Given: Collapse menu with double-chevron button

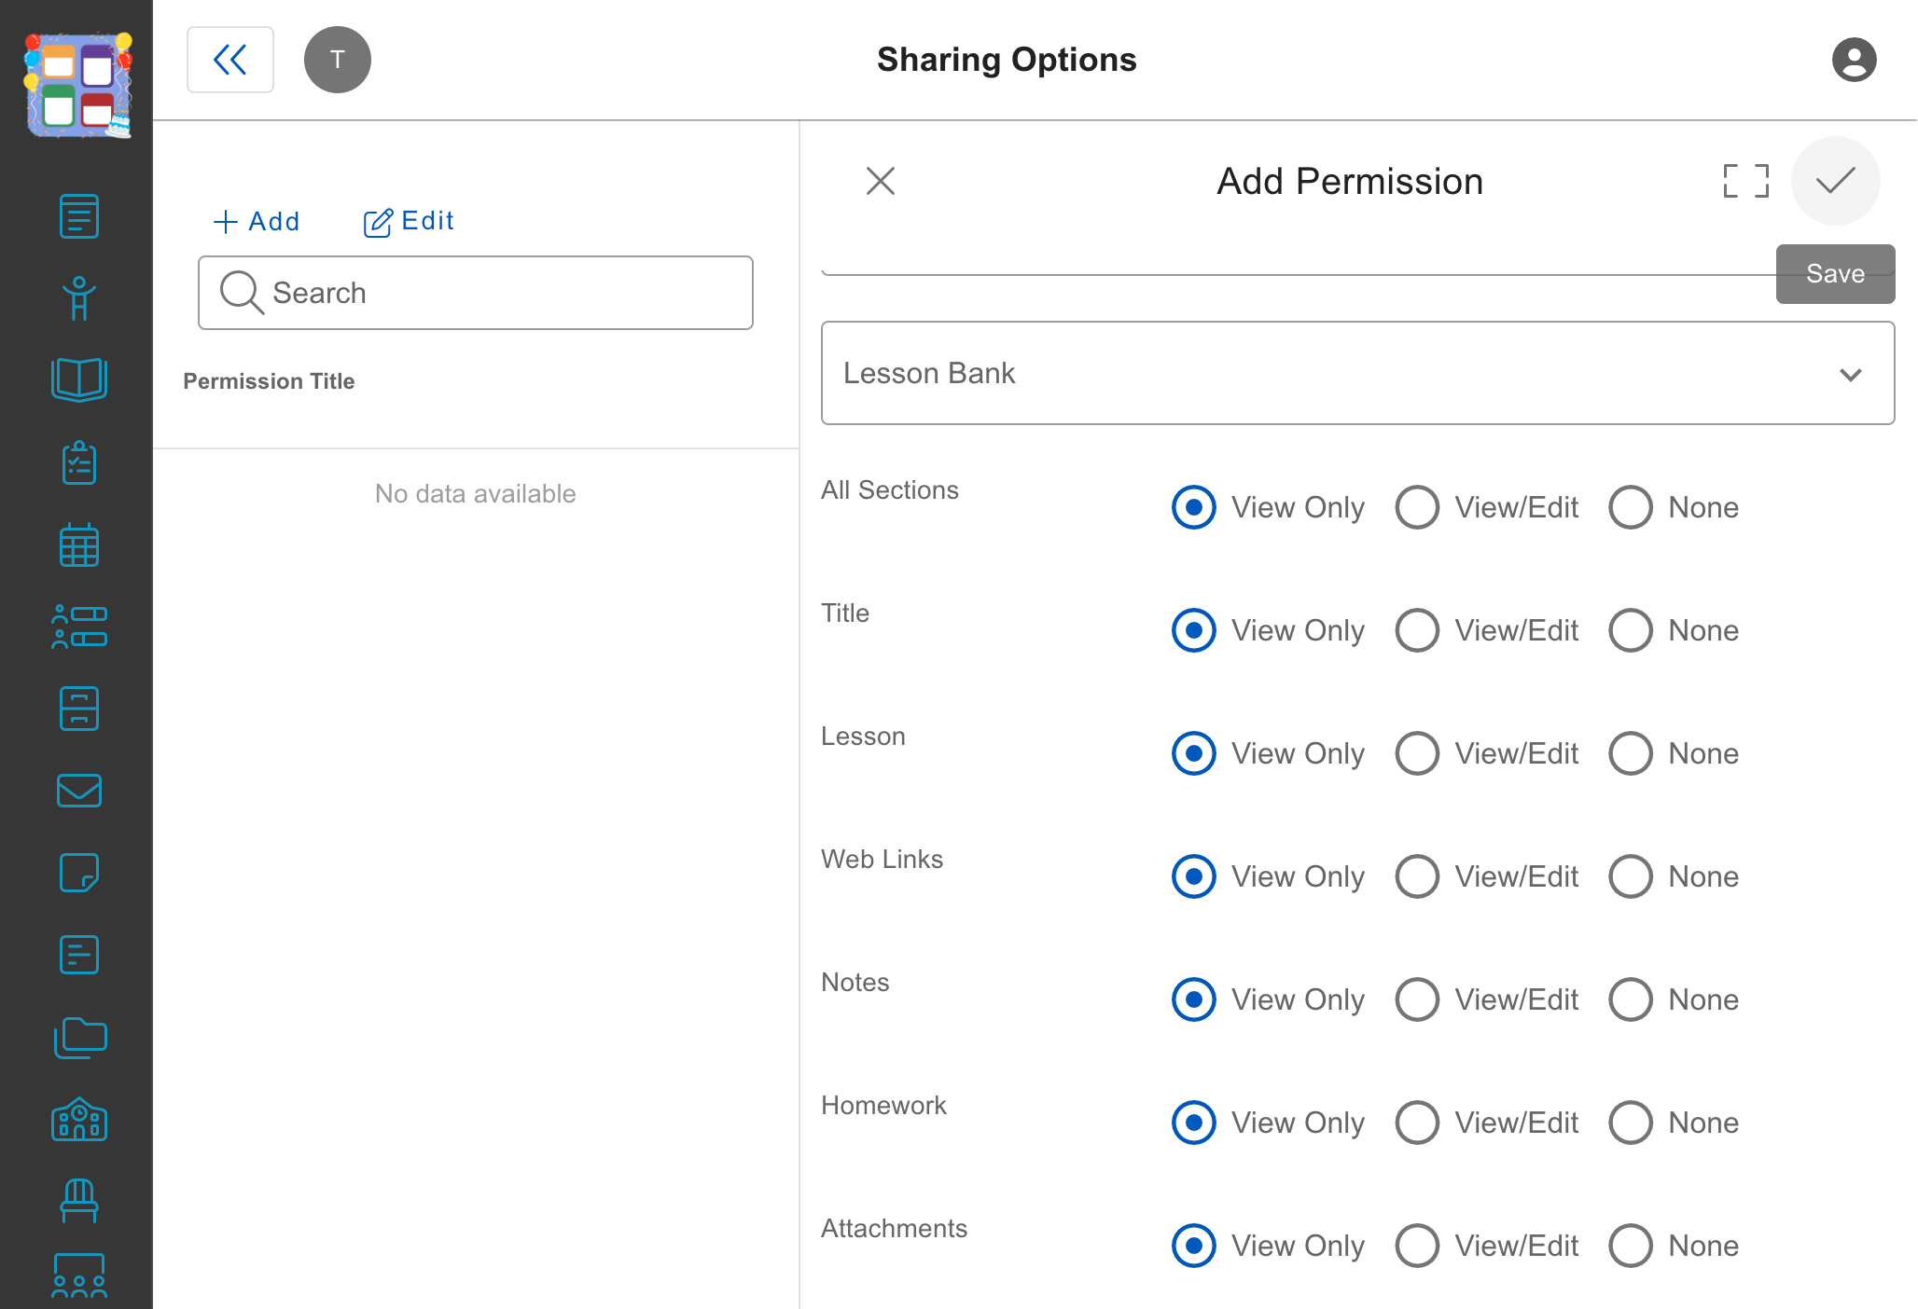Looking at the screenshot, I should coord(230,60).
